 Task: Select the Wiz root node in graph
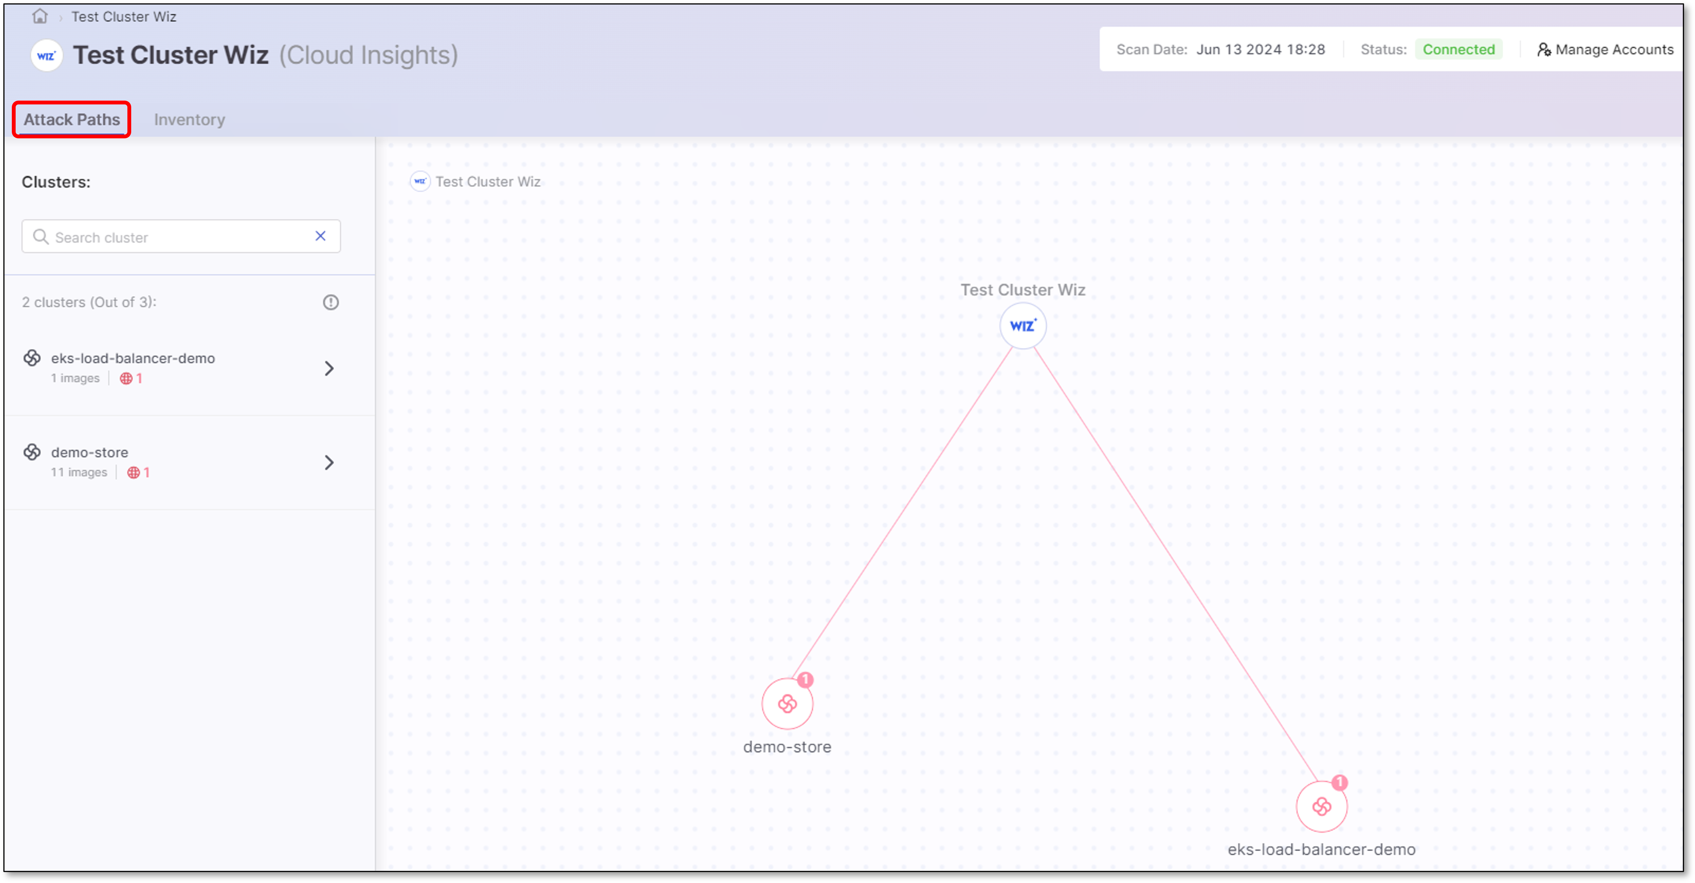(1023, 326)
